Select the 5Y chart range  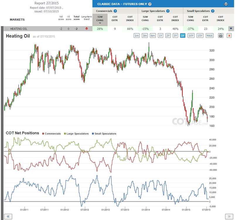tap(183, 35)
